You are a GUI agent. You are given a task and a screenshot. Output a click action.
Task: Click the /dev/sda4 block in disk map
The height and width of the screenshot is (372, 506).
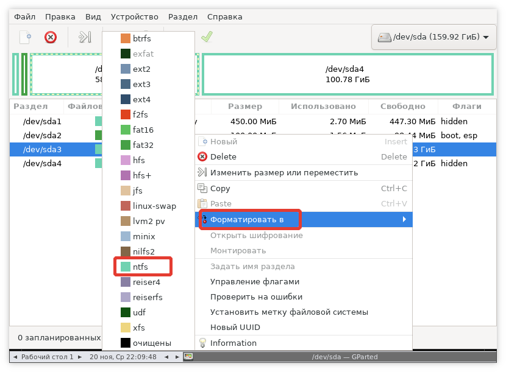point(347,74)
